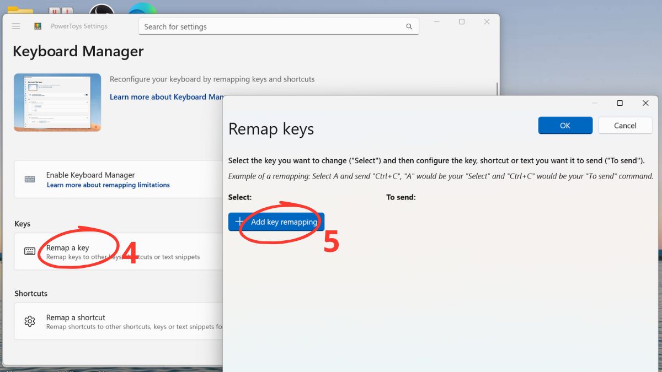Click keyboard icon beside Enable Keyboard Manager
This screenshot has height=372, width=662.
tap(30, 179)
